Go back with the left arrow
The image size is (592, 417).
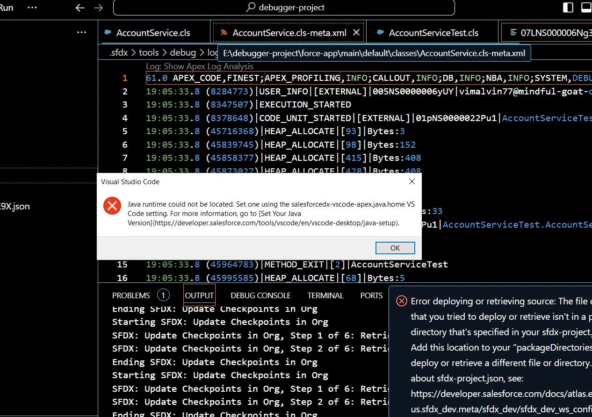[80, 7]
